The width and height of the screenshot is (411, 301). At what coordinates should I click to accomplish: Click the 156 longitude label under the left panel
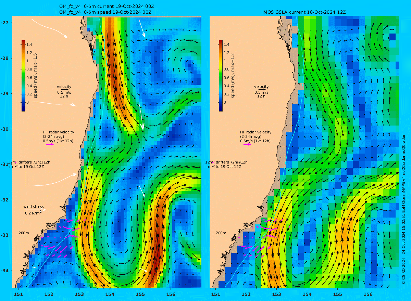click(x=171, y=294)
